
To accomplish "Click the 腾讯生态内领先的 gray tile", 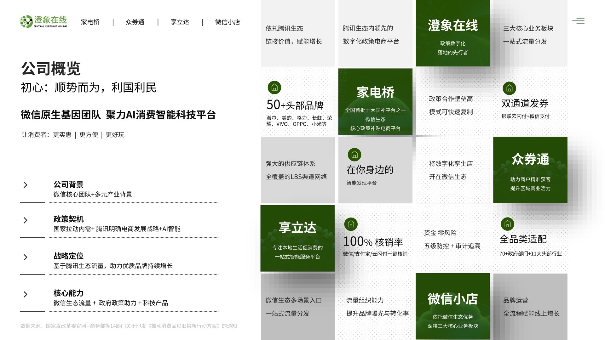I will (375, 33).
